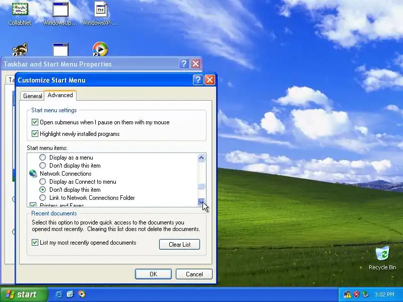Toggle List my most recently opened documents
Screen dimensions: 403x302
pos(35,243)
